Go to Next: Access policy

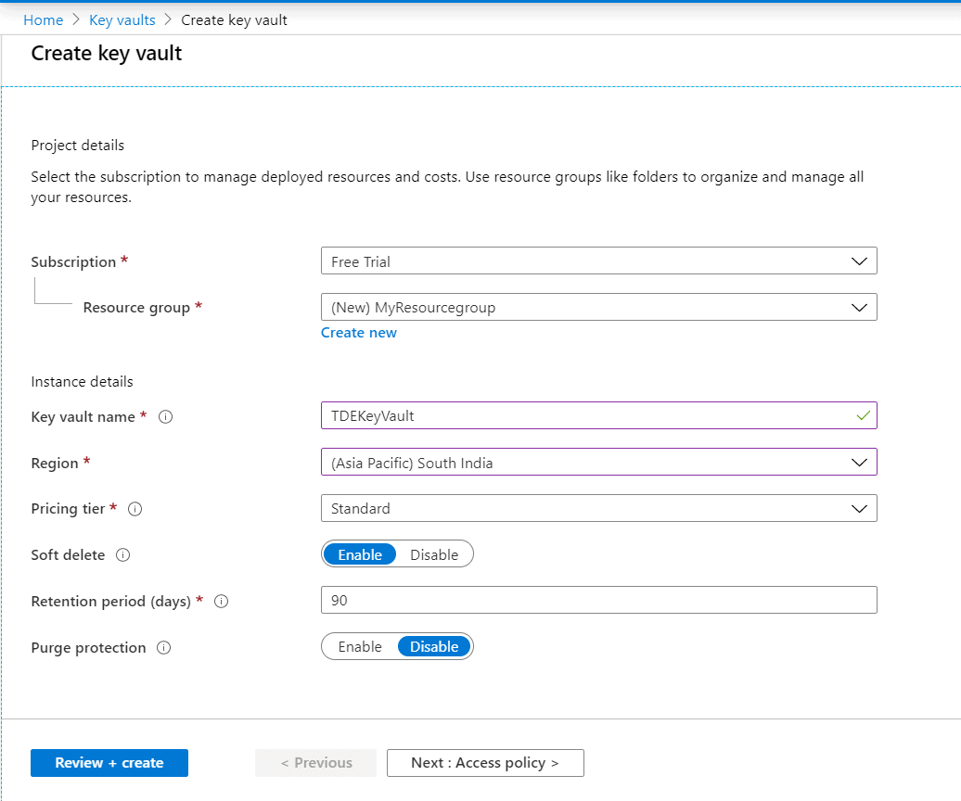[485, 763]
